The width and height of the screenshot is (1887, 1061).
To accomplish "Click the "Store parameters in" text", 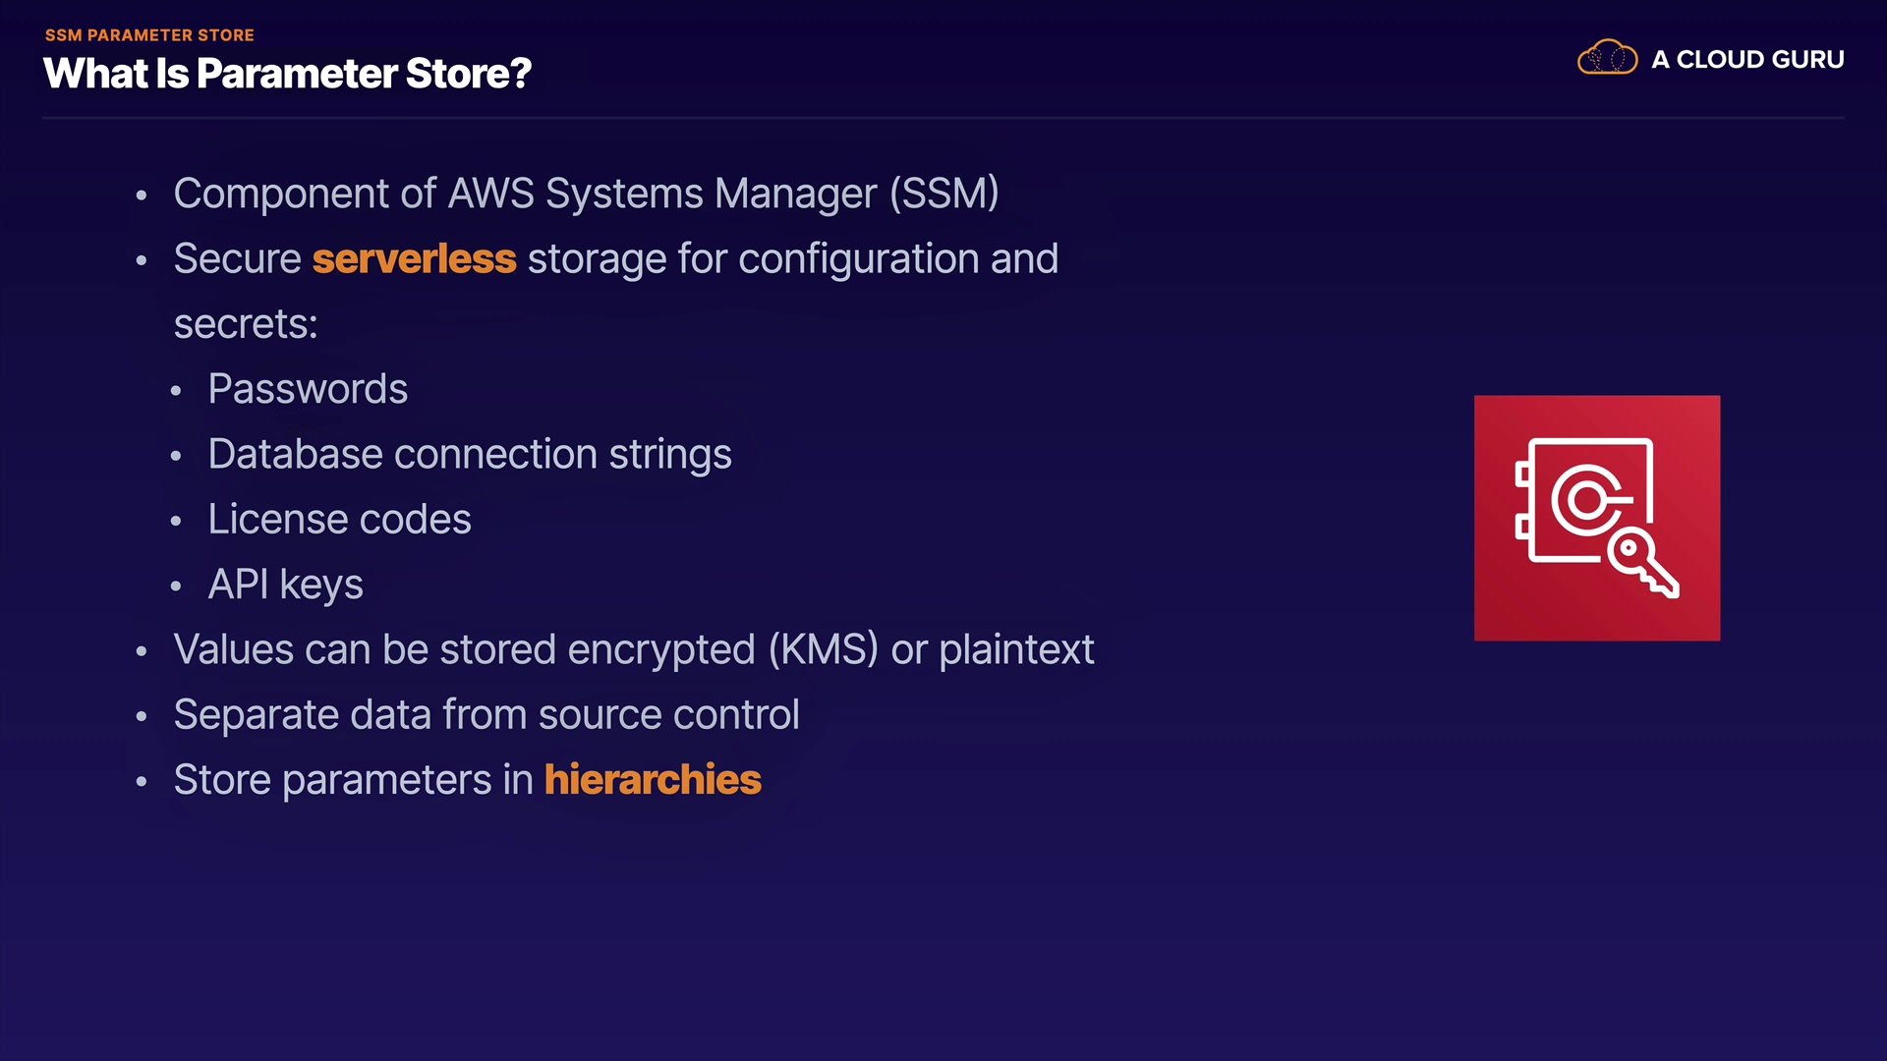I will 353,780.
